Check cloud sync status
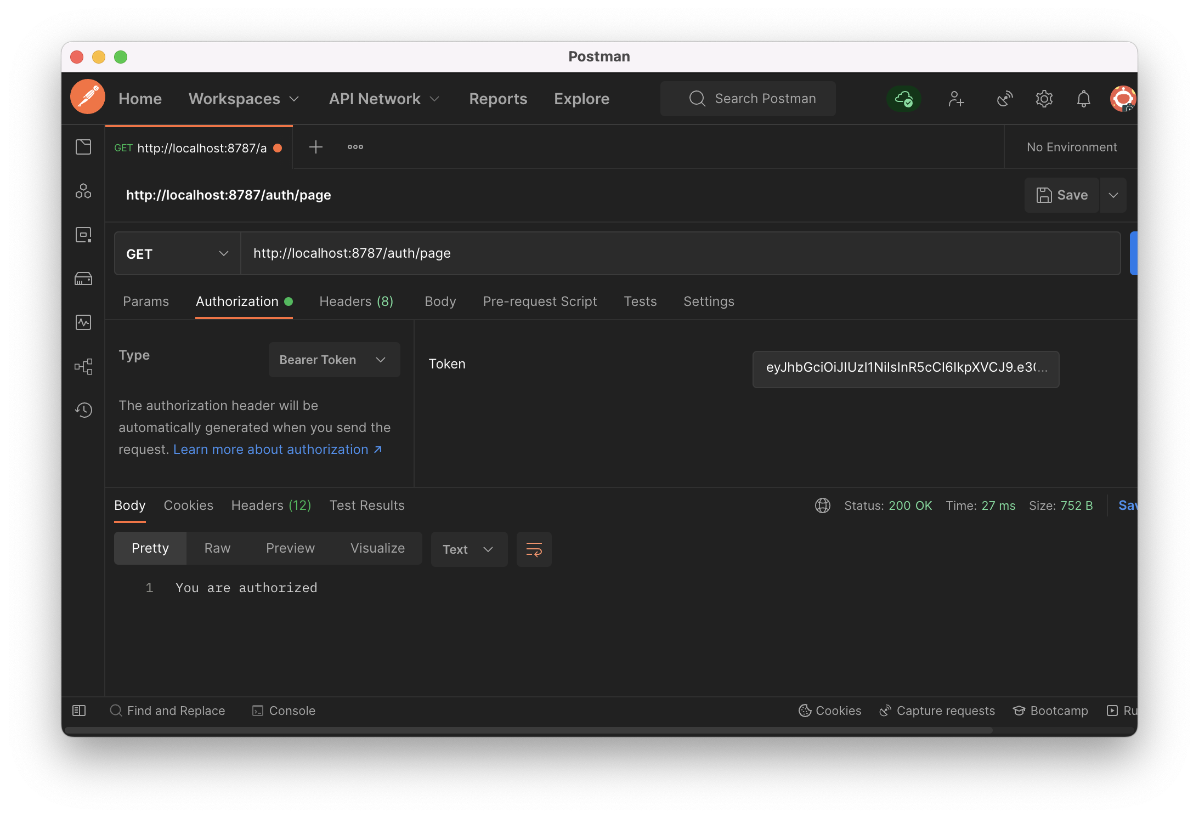The image size is (1199, 818). (x=903, y=99)
